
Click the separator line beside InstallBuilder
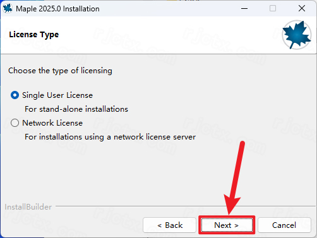185,206
